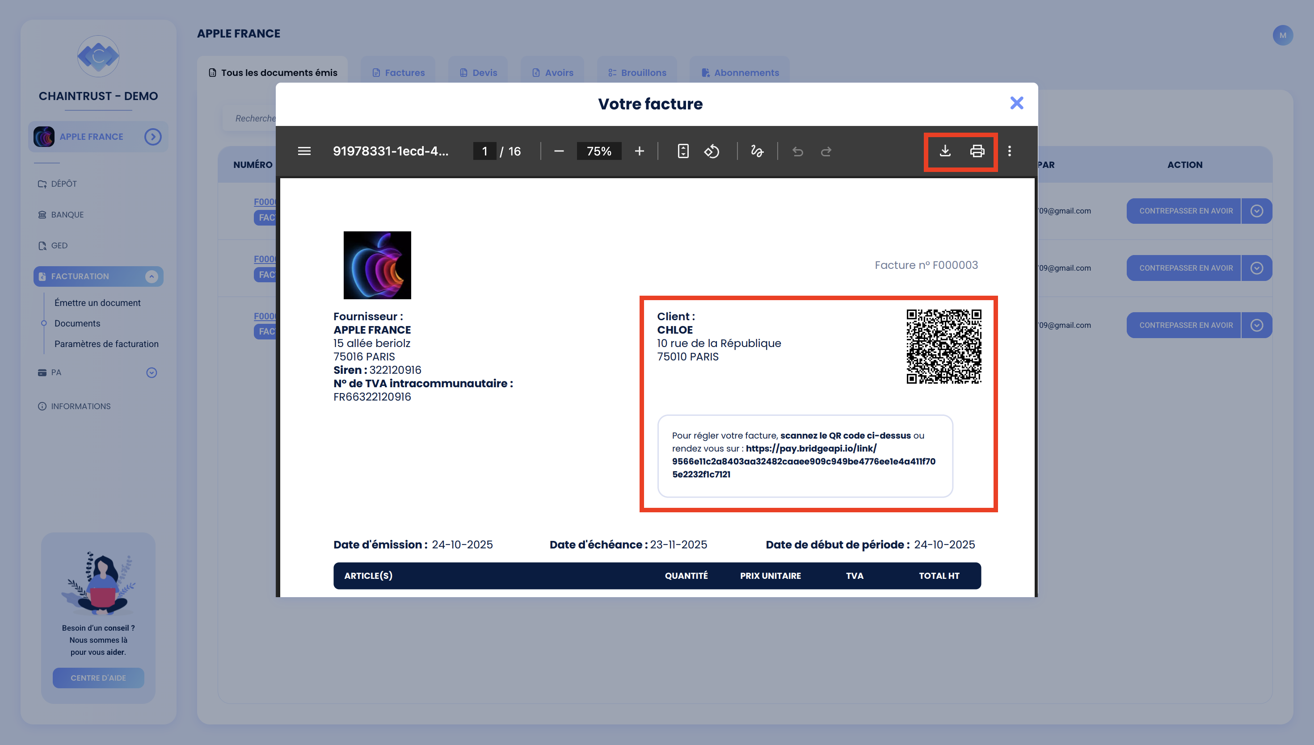Open DÉPÔT in sidebar
1314x745 pixels.
pos(58,184)
